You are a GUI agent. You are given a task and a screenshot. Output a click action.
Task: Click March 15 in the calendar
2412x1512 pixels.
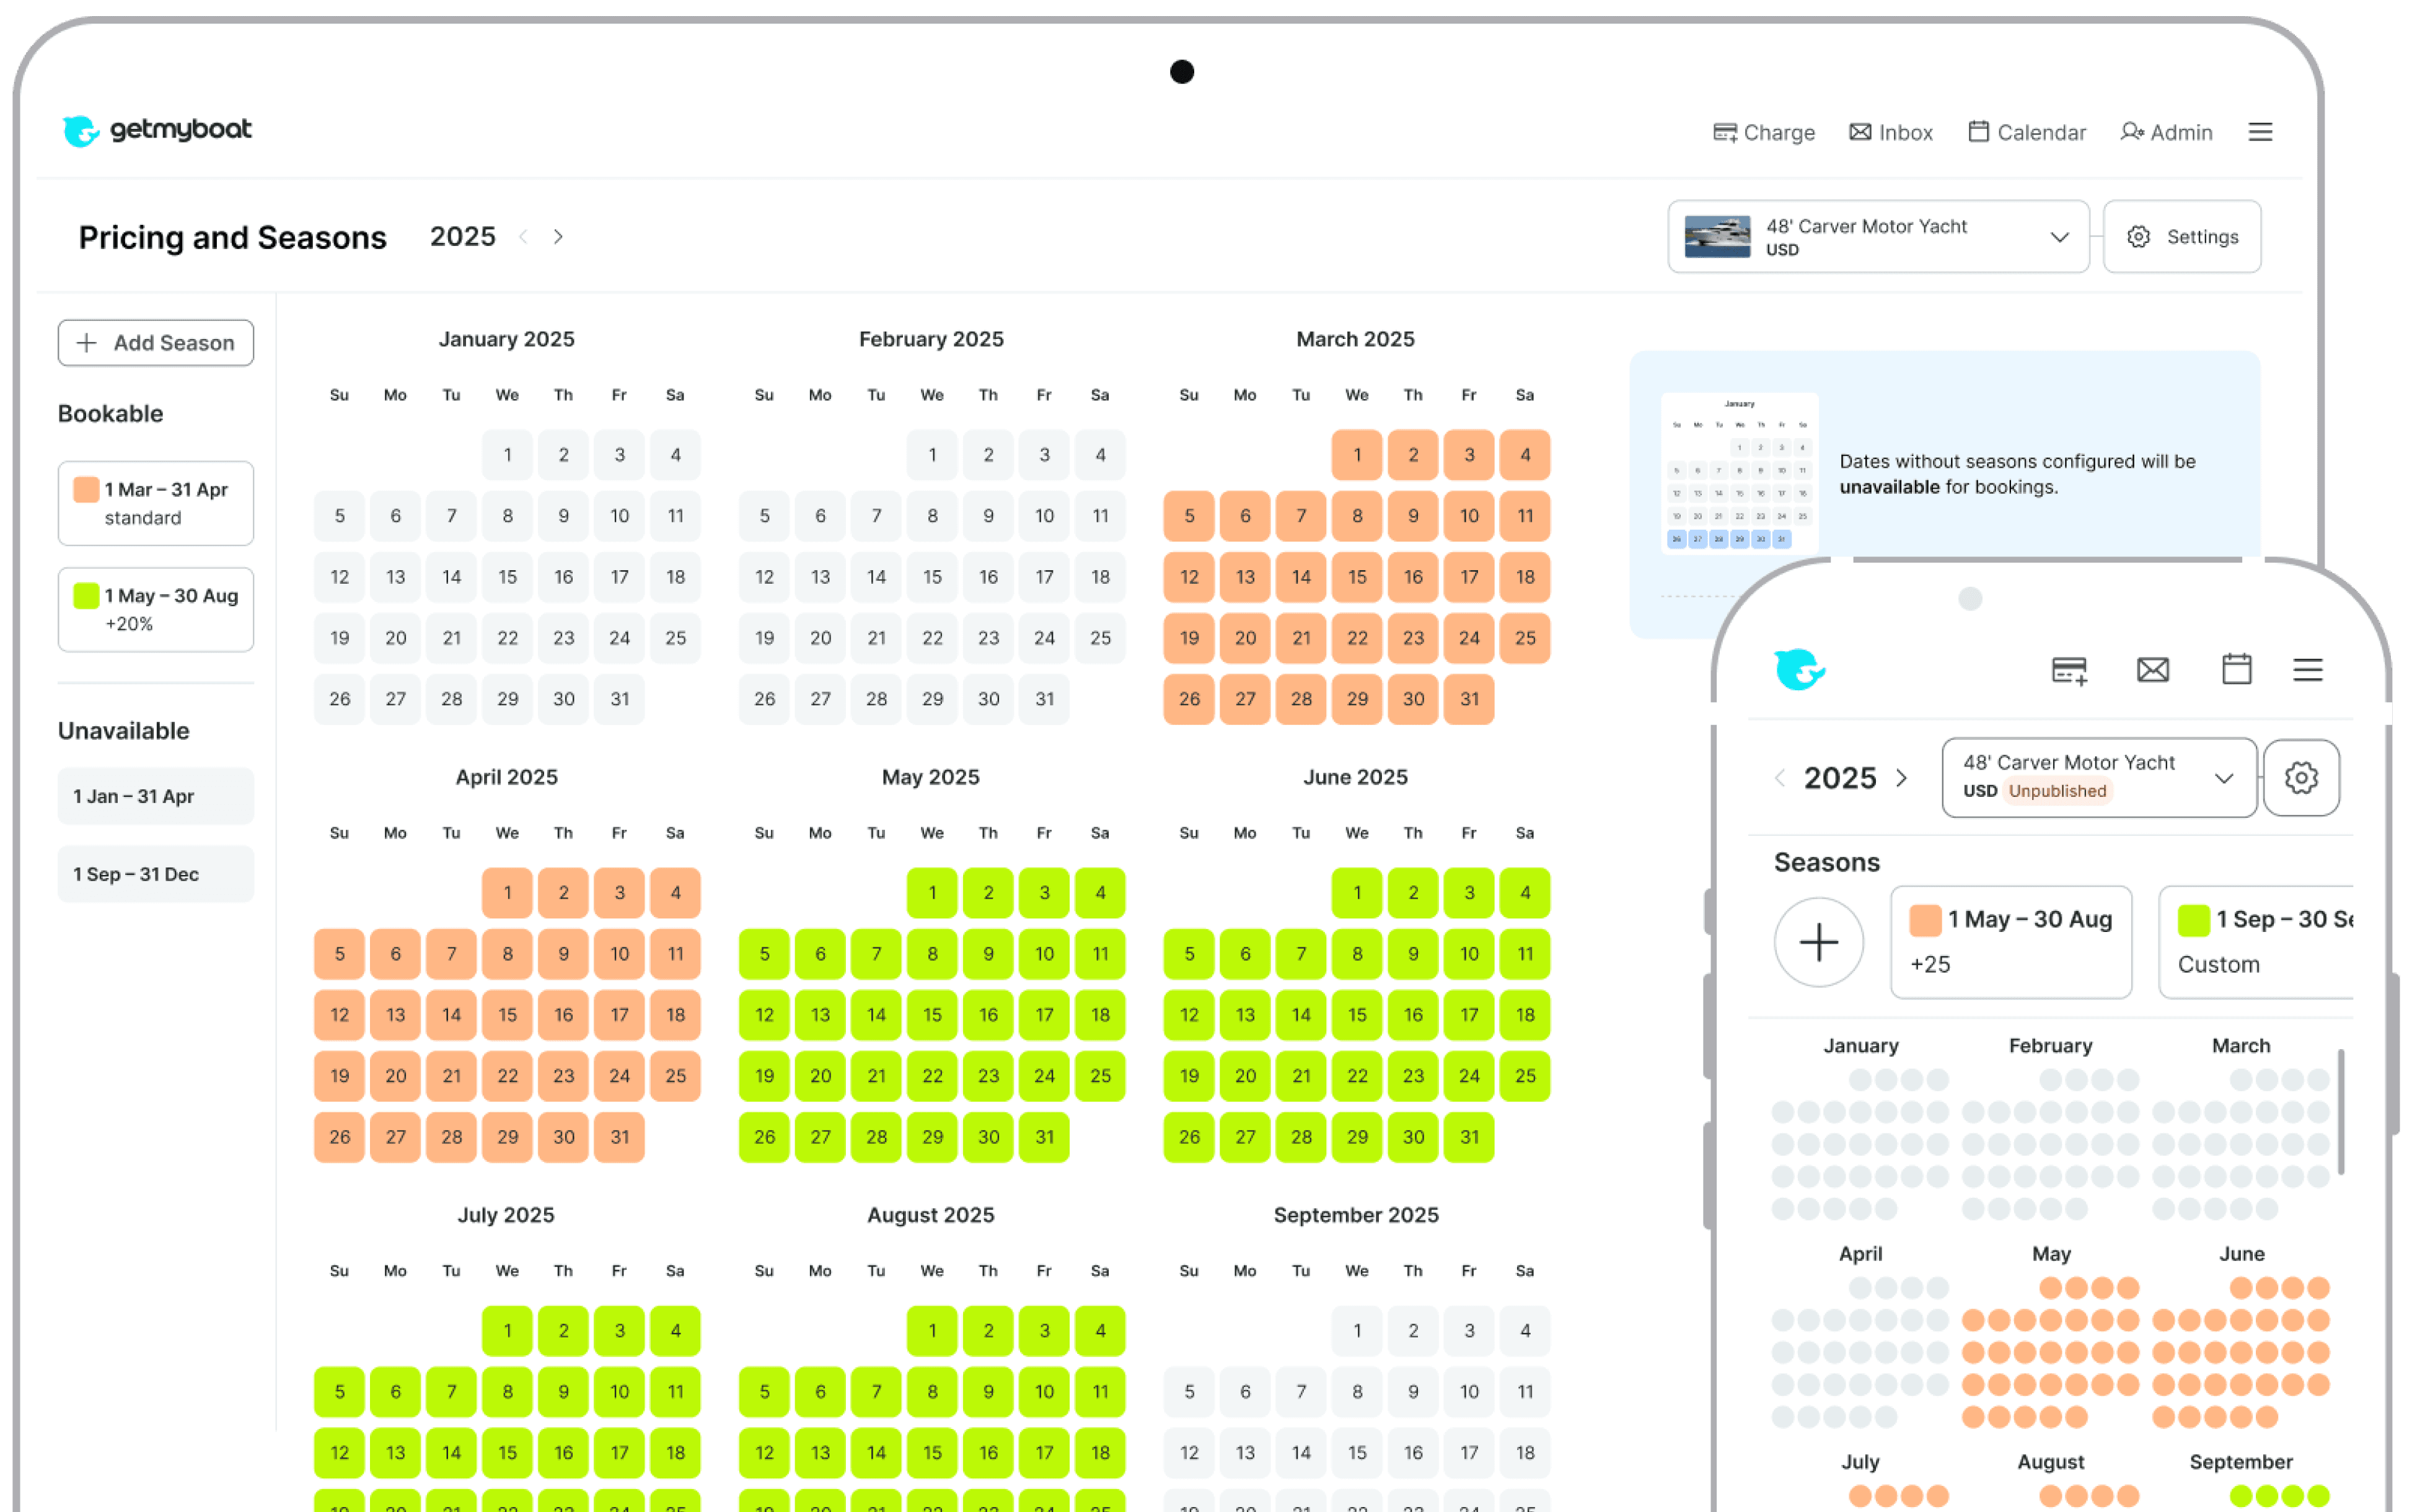[1356, 577]
